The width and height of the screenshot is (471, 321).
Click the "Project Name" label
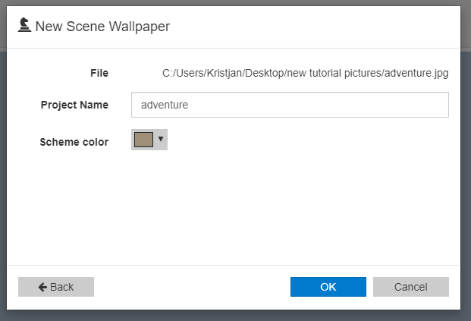point(74,105)
